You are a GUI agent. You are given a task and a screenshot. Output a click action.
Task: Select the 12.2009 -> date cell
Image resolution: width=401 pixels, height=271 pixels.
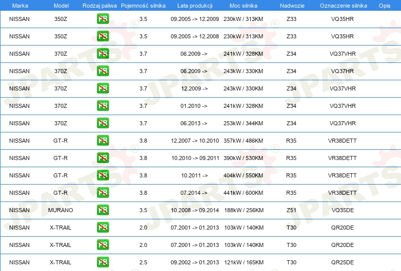point(194,88)
